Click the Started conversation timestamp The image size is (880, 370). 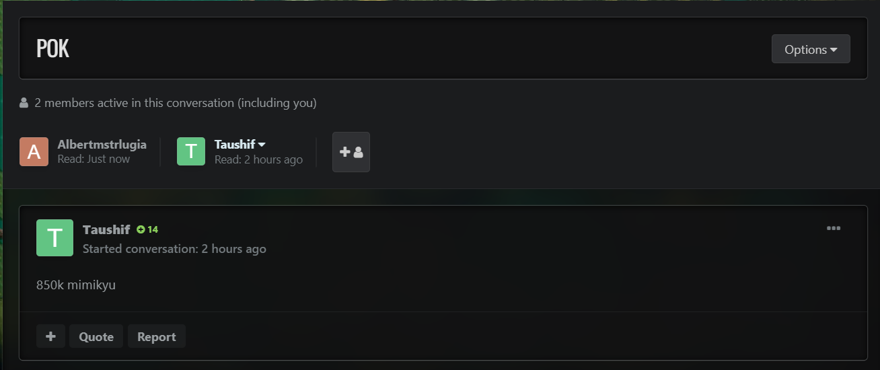point(174,249)
